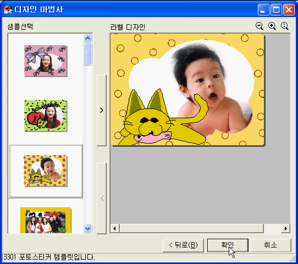This screenshot has width=298, height=264.
Task: Click the '취소' cancel button
Action: [271, 245]
